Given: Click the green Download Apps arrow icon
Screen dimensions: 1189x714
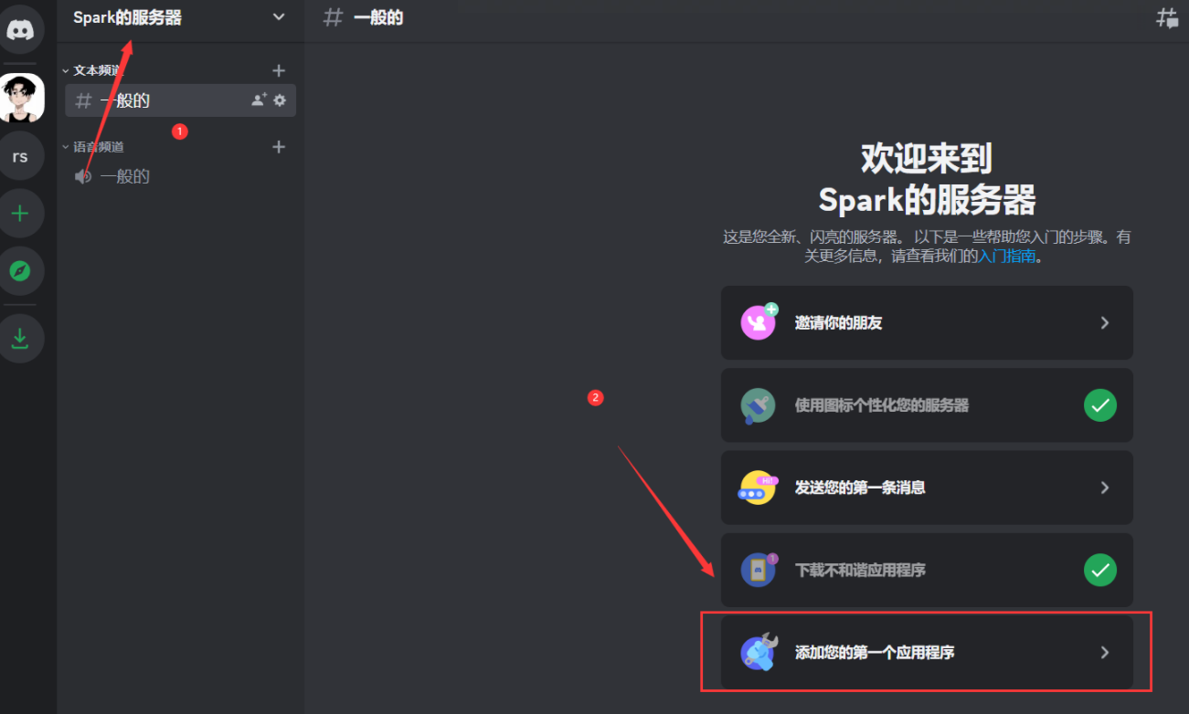Looking at the screenshot, I should tap(20, 339).
